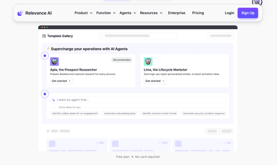Viewport: 277px width, 165px height.
Task: Click the Template Gallery icon
Action: coord(44,36)
